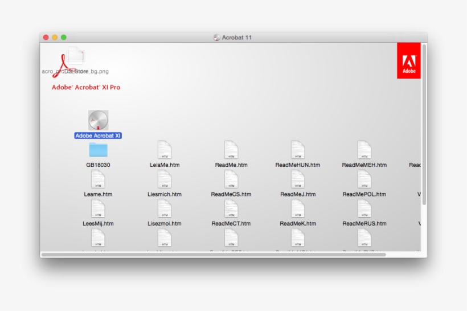Image resolution: width=467 pixels, height=311 pixels.
Task: Select the ReadMeCS.htm file icon
Action: [231, 179]
